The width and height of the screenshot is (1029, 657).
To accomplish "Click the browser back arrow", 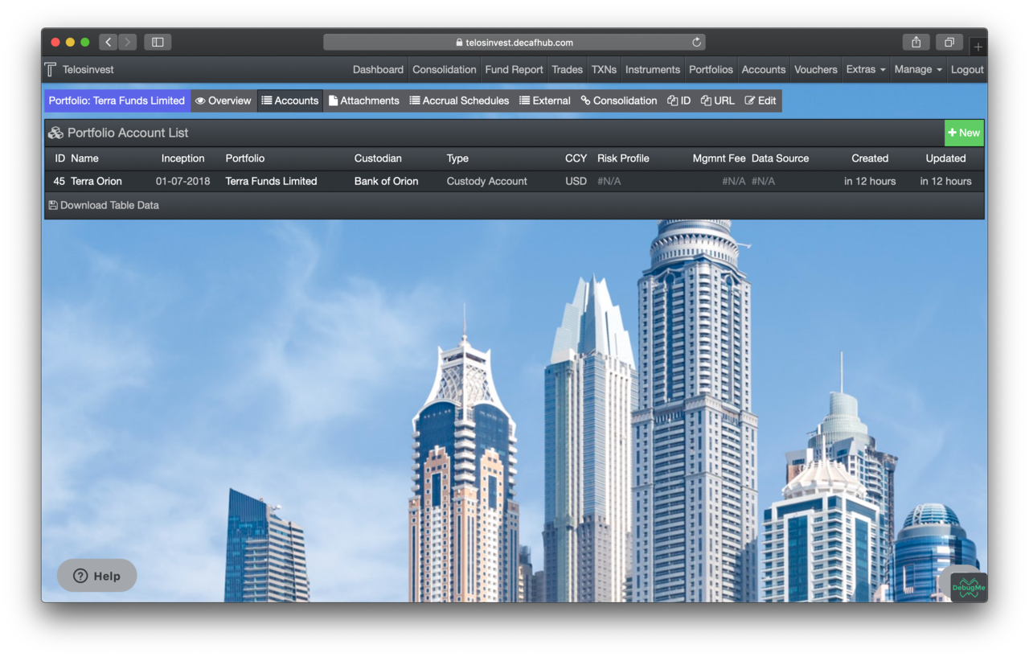I will (109, 43).
